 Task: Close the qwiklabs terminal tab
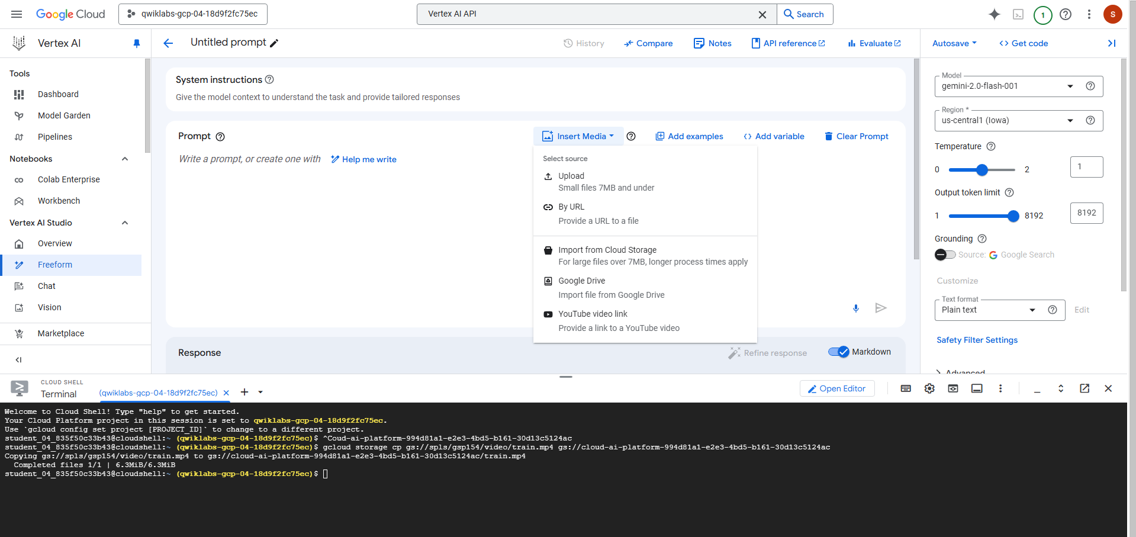click(226, 393)
